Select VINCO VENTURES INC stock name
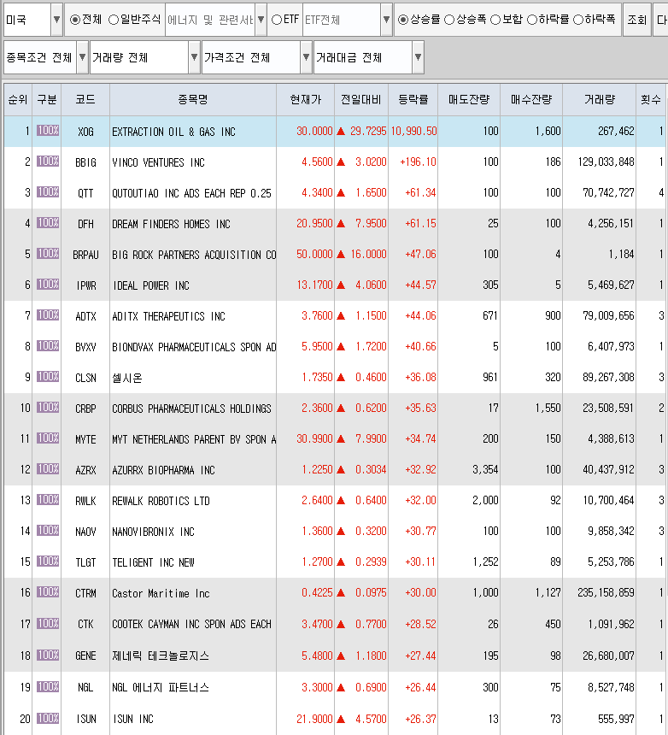 click(x=158, y=162)
